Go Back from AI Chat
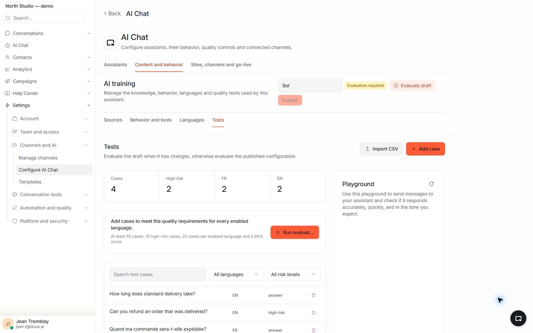This screenshot has height=333, width=533. tap(112, 13)
